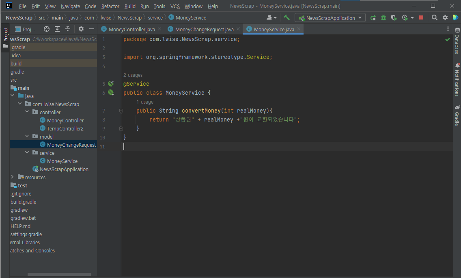
Task: Open Search Everywhere magnifier icon
Action: (x=435, y=18)
